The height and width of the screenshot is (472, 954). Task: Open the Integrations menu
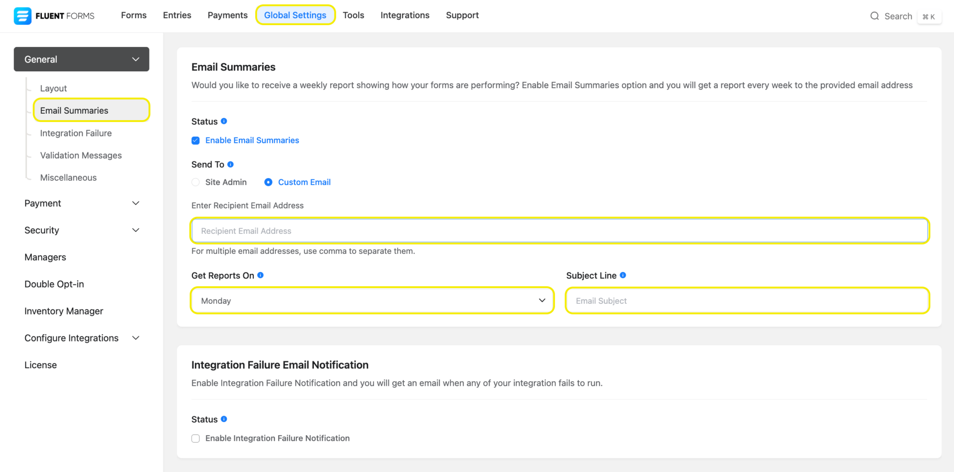click(x=404, y=15)
